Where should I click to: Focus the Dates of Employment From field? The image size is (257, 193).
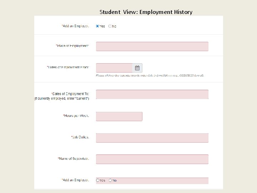(x=114, y=68)
